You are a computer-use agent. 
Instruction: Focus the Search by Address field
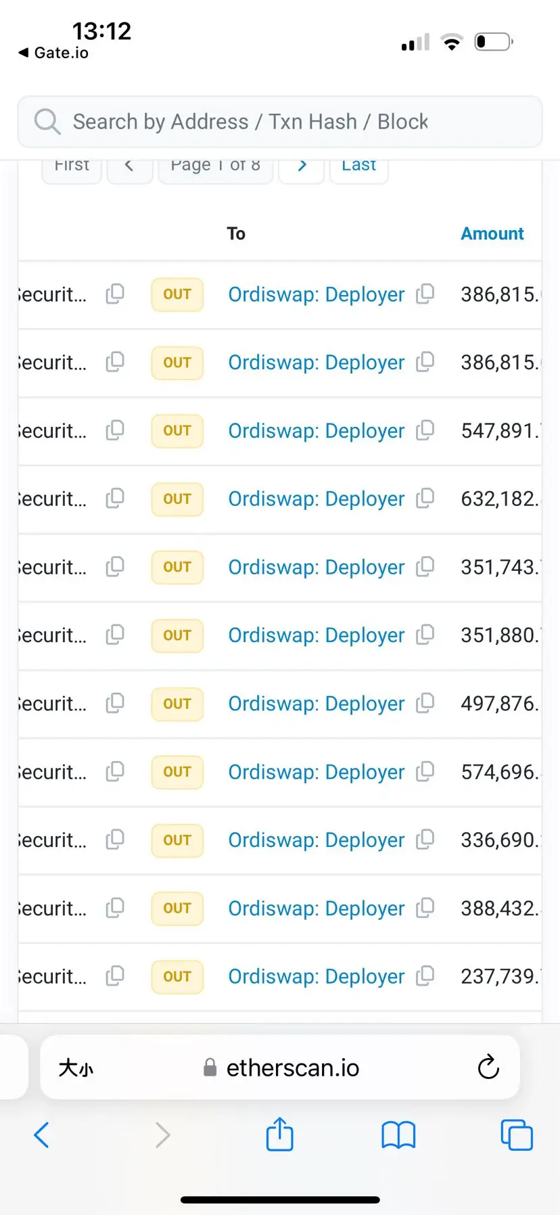(284, 122)
